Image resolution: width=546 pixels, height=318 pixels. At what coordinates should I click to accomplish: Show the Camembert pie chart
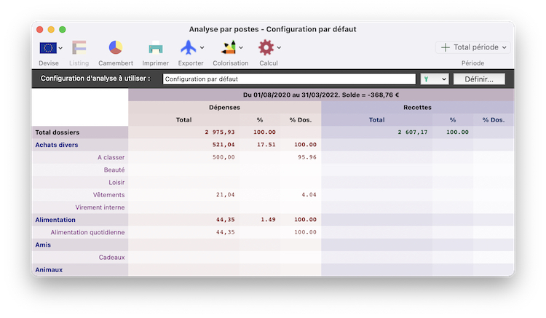(x=116, y=48)
